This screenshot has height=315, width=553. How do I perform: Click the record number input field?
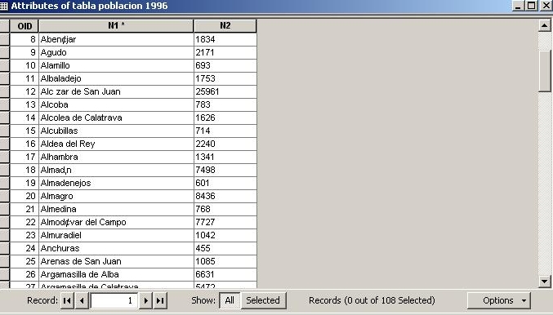coord(114,300)
